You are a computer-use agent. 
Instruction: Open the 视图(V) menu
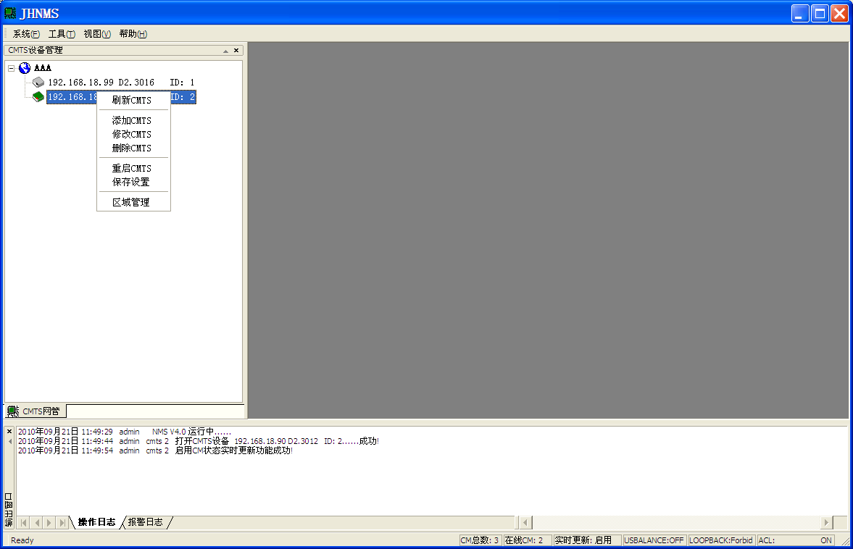click(x=97, y=34)
